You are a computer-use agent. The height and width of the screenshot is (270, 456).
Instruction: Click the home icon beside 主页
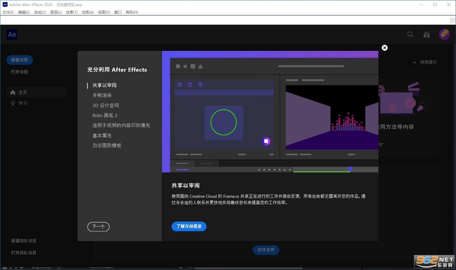[x=13, y=92]
